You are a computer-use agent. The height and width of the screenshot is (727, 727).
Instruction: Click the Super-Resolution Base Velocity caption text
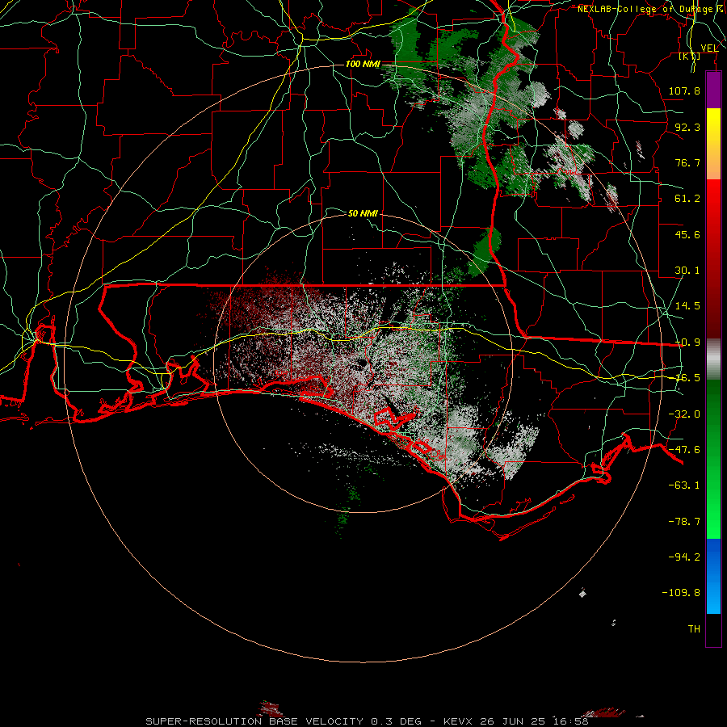tap(367, 721)
